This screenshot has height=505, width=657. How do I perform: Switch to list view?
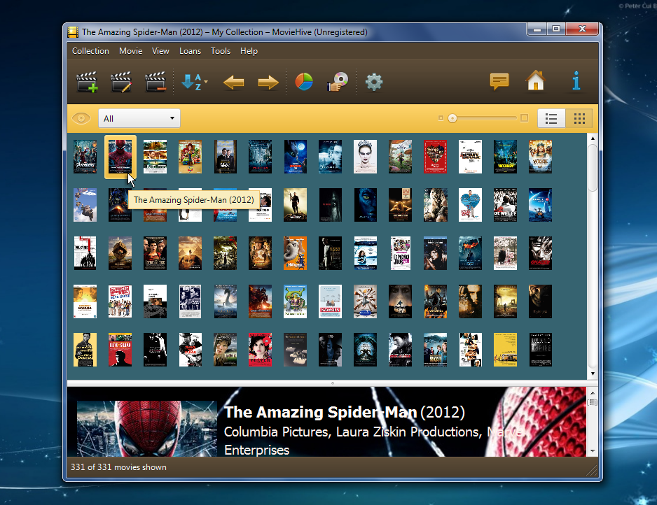pyautogui.click(x=551, y=118)
